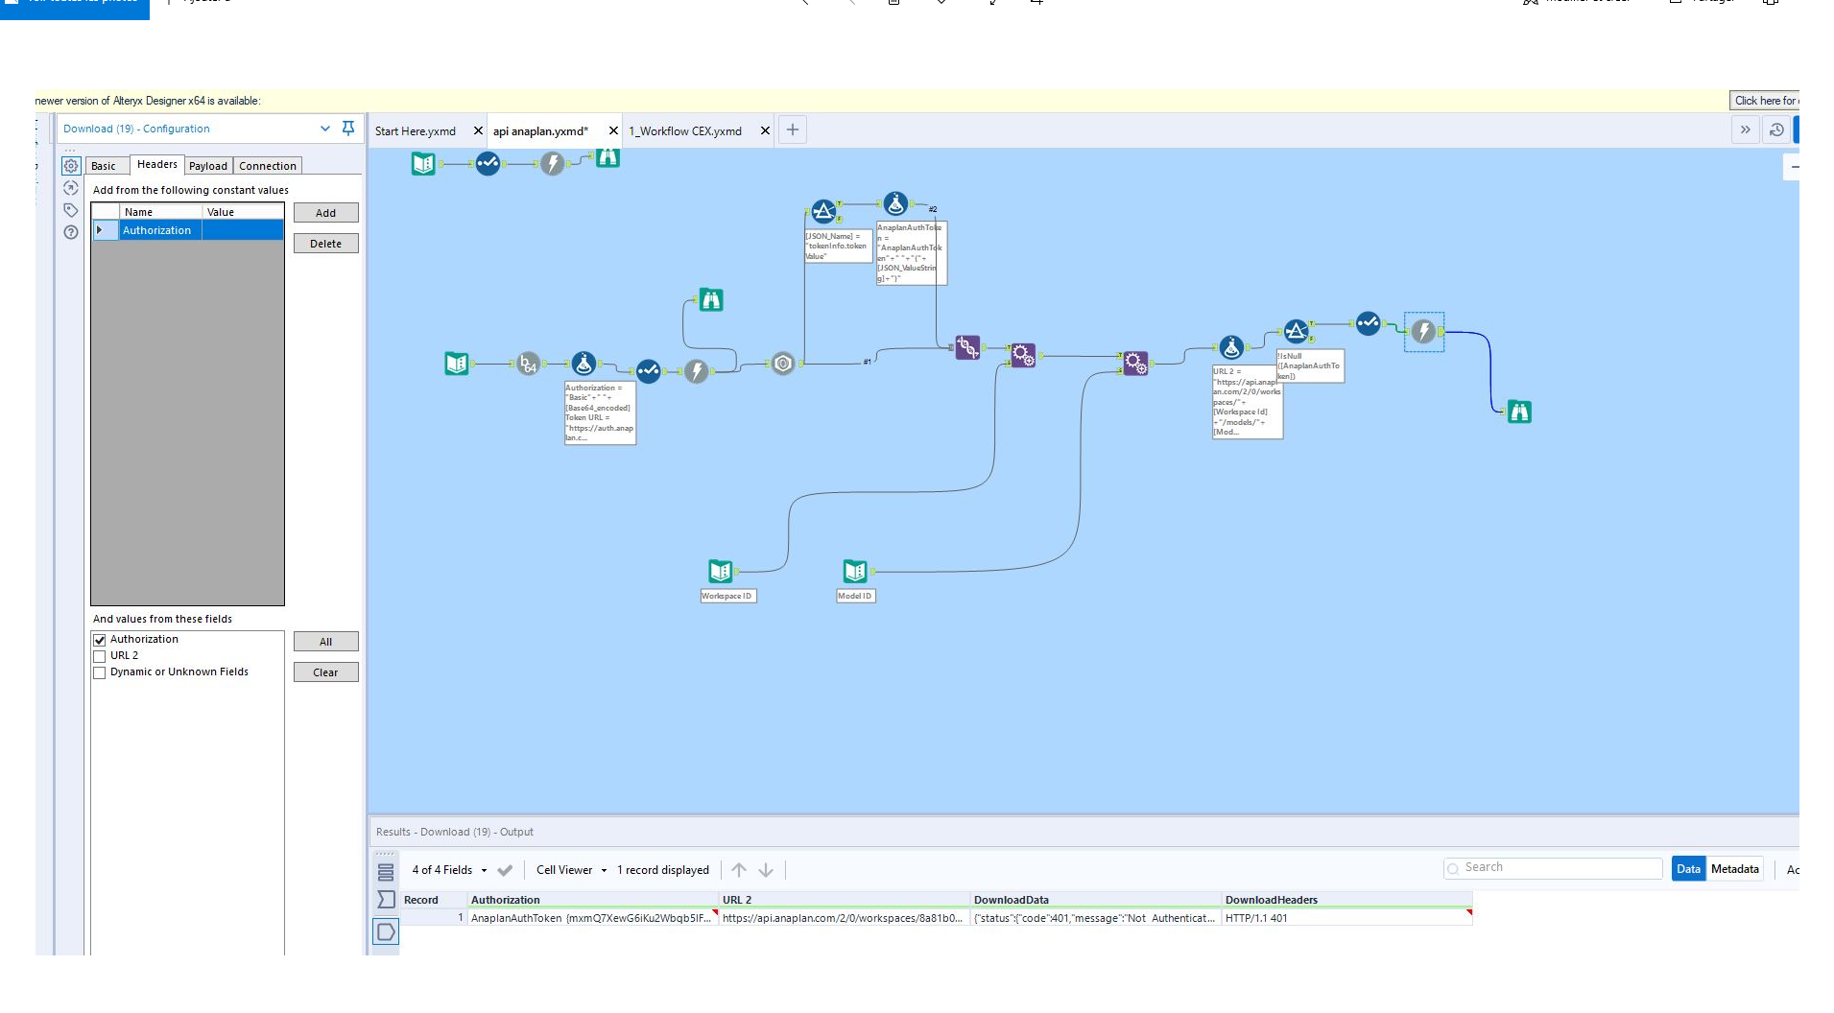This screenshot has width=1834, height=1013.
Task: Click the Authorization column header in Results
Action: tap(592, 900)
